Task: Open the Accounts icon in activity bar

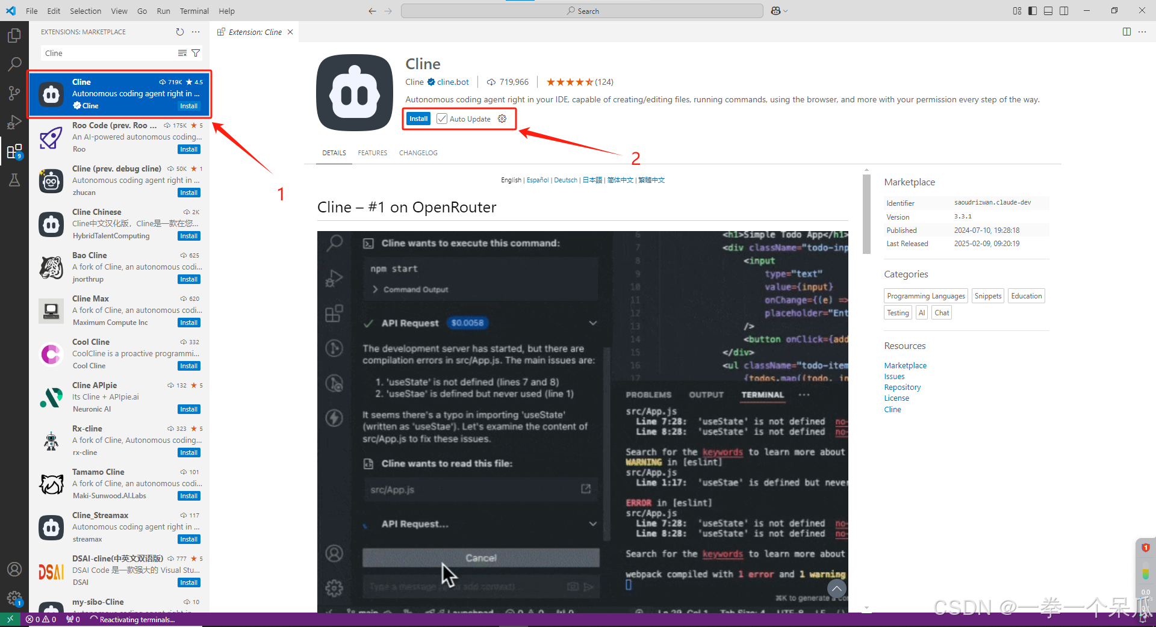Action: pos(14,569)
